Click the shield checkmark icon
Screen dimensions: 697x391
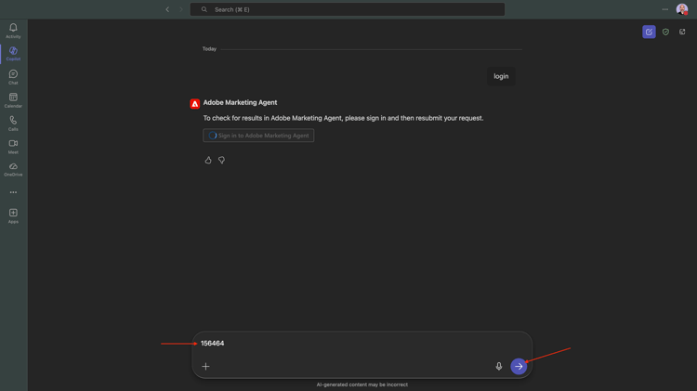[665, 32]
